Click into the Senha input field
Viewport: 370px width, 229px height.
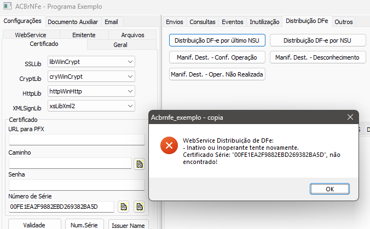pyautogui.click(x=77, y=185)
